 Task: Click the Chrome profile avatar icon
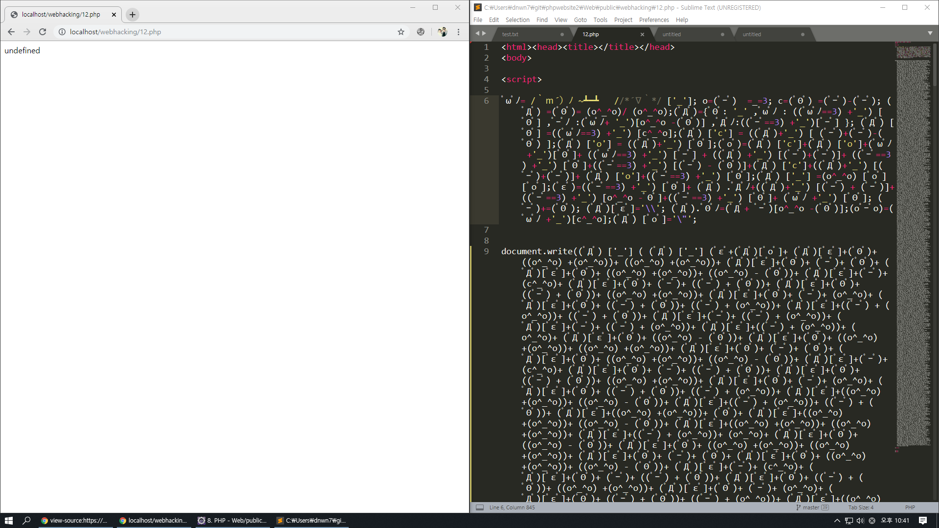[442, 32]
